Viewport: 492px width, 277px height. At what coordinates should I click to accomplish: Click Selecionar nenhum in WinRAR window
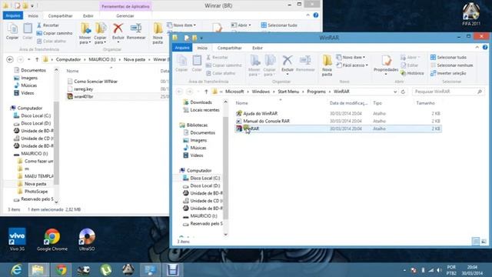tap(452, 65)
